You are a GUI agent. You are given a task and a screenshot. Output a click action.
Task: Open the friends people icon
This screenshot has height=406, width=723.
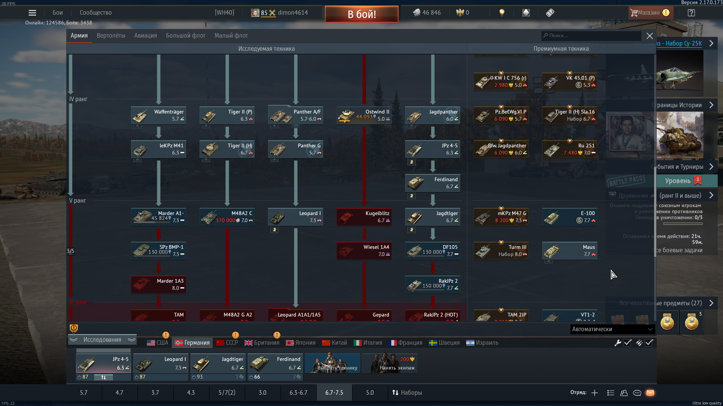[624, 393]
